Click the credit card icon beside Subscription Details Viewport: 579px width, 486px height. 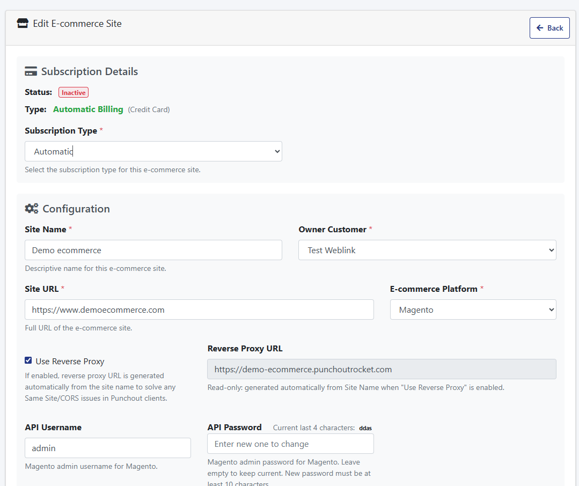pyautogui.click(x=31, y=71)
